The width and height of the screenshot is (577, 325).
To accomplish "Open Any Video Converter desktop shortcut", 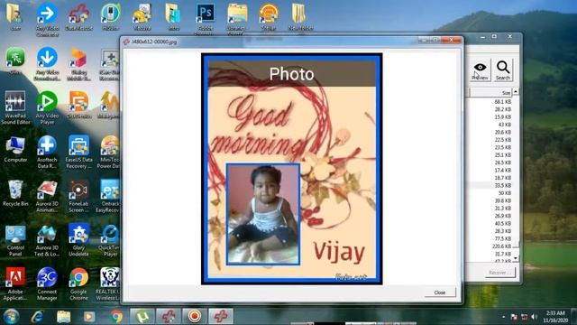I will pyautogui.click(x=47, y=19).
